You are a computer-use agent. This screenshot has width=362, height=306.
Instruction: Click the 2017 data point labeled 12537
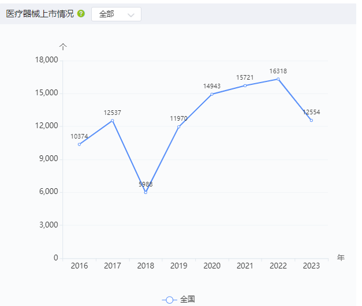pos(113,121)
